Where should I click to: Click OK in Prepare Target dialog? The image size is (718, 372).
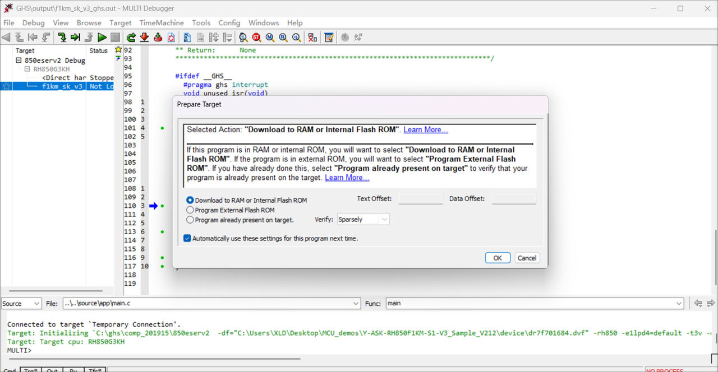point(498,258)
